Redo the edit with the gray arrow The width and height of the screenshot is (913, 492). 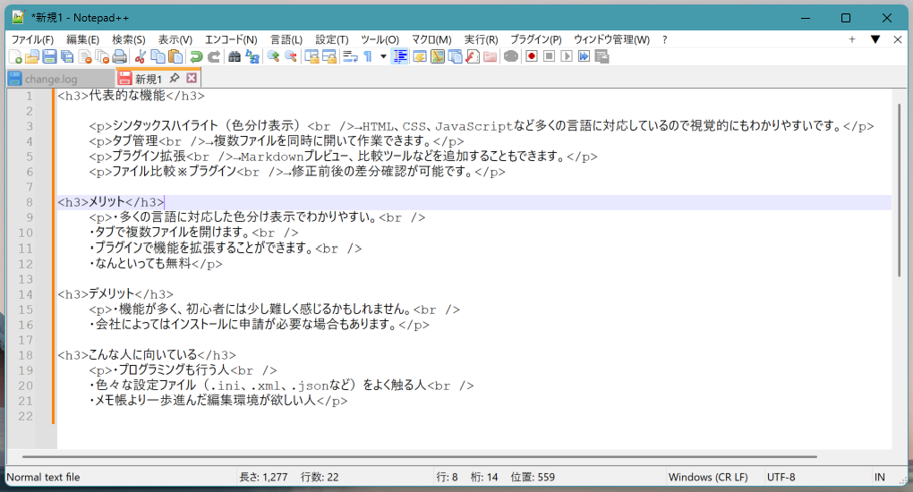pyautogui.click(x=214, y=56)
